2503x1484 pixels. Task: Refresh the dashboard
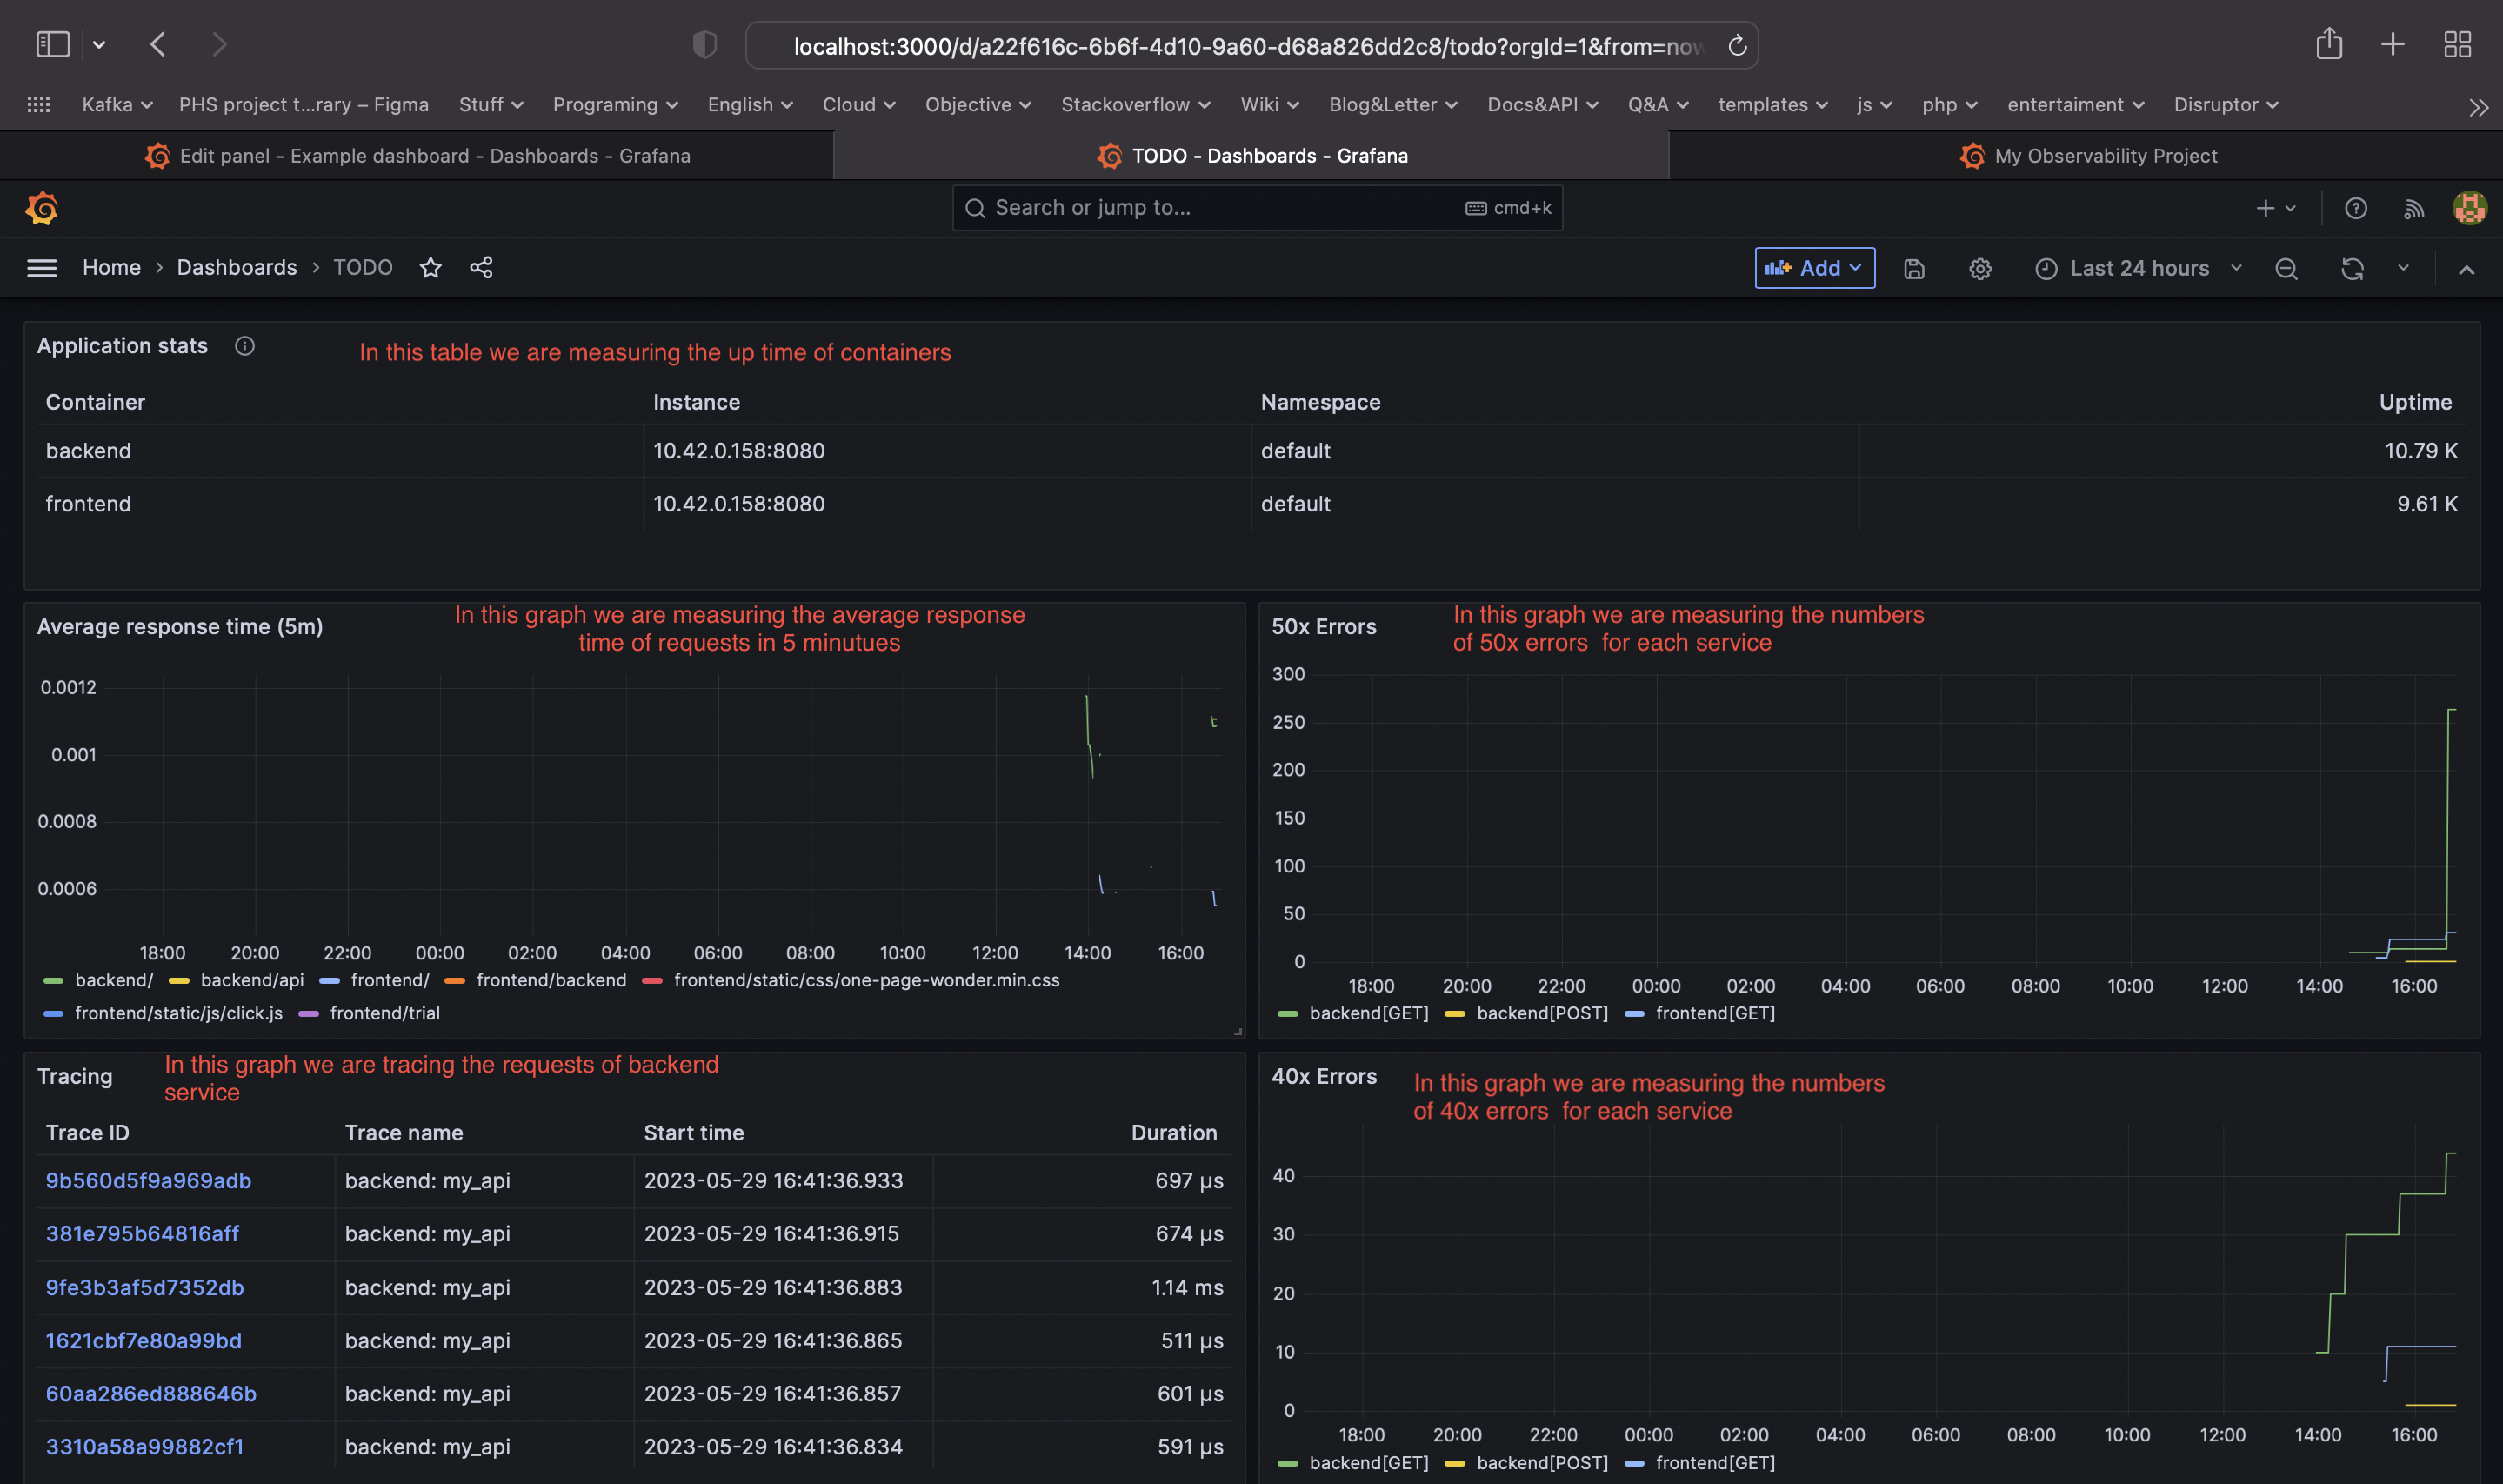tap(2351, 269)
